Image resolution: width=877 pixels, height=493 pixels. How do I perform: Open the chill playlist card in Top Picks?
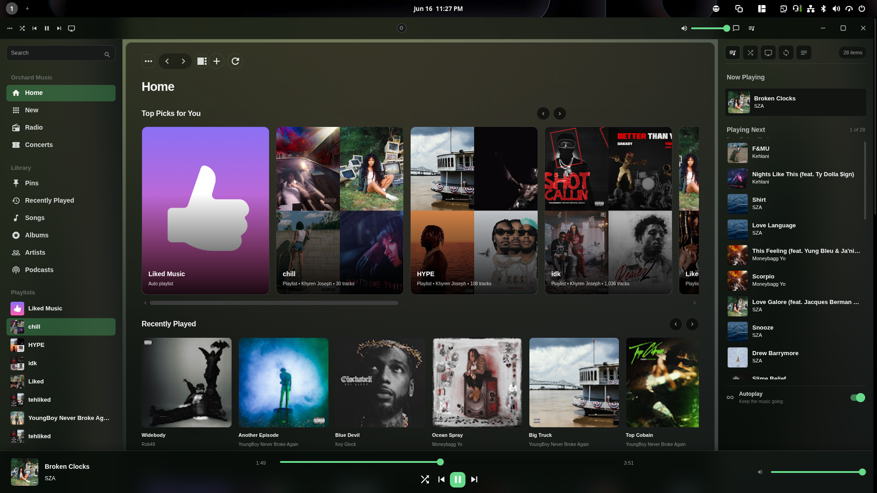coord(340,210)
